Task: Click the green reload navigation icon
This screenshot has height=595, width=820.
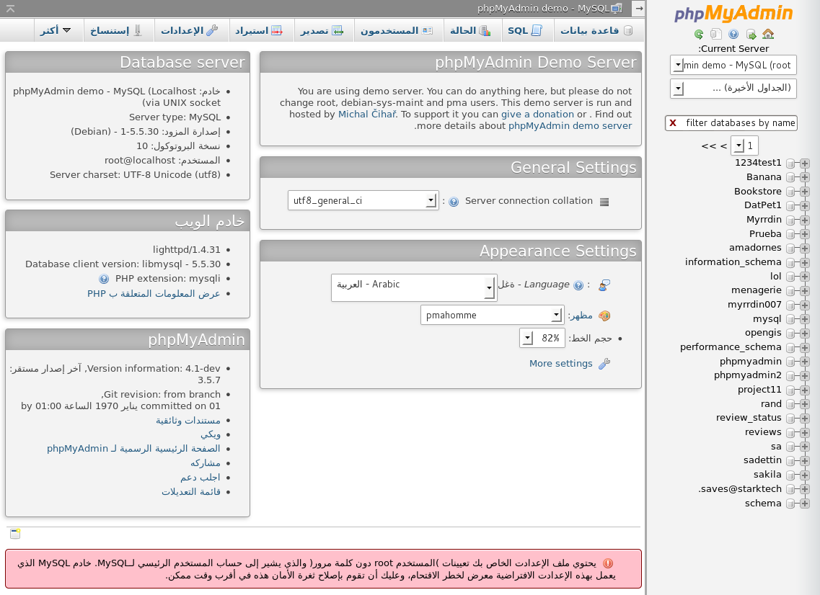Action: tap(699, 34)
